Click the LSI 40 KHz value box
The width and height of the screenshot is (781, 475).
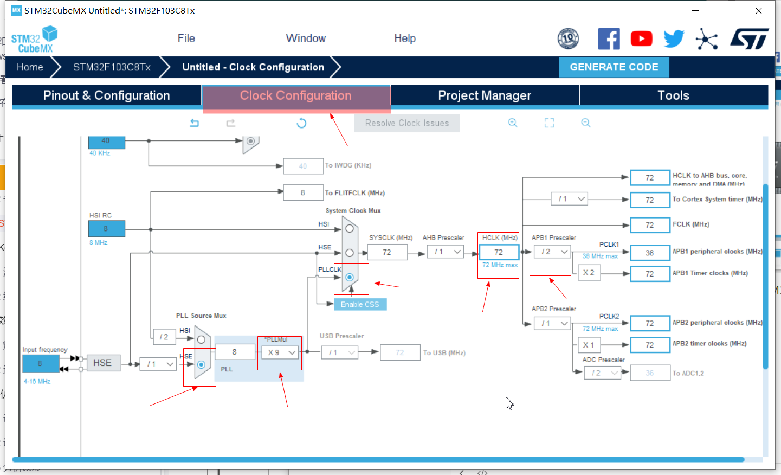click(106, 142)
